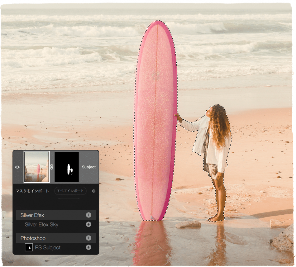Close the mask import panel
Screen dimensions: 296x267
click(94, 191)
